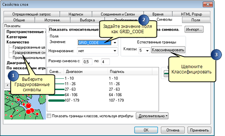Image resolution: width=225 pixels, height=136 pixels.
Task: Open the HTML Popup tab
Action: pyautogui.click(x=191, y=14)
